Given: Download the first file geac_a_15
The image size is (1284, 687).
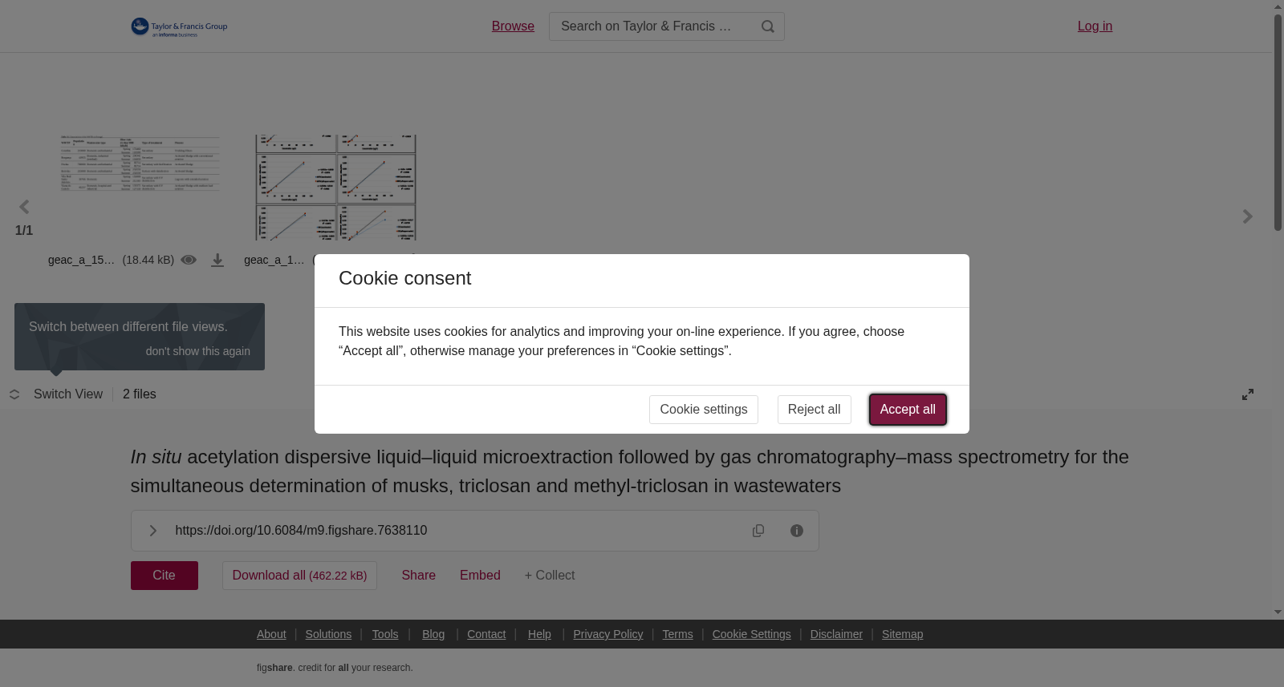Looking at the screenshot, I should point(217,261).
